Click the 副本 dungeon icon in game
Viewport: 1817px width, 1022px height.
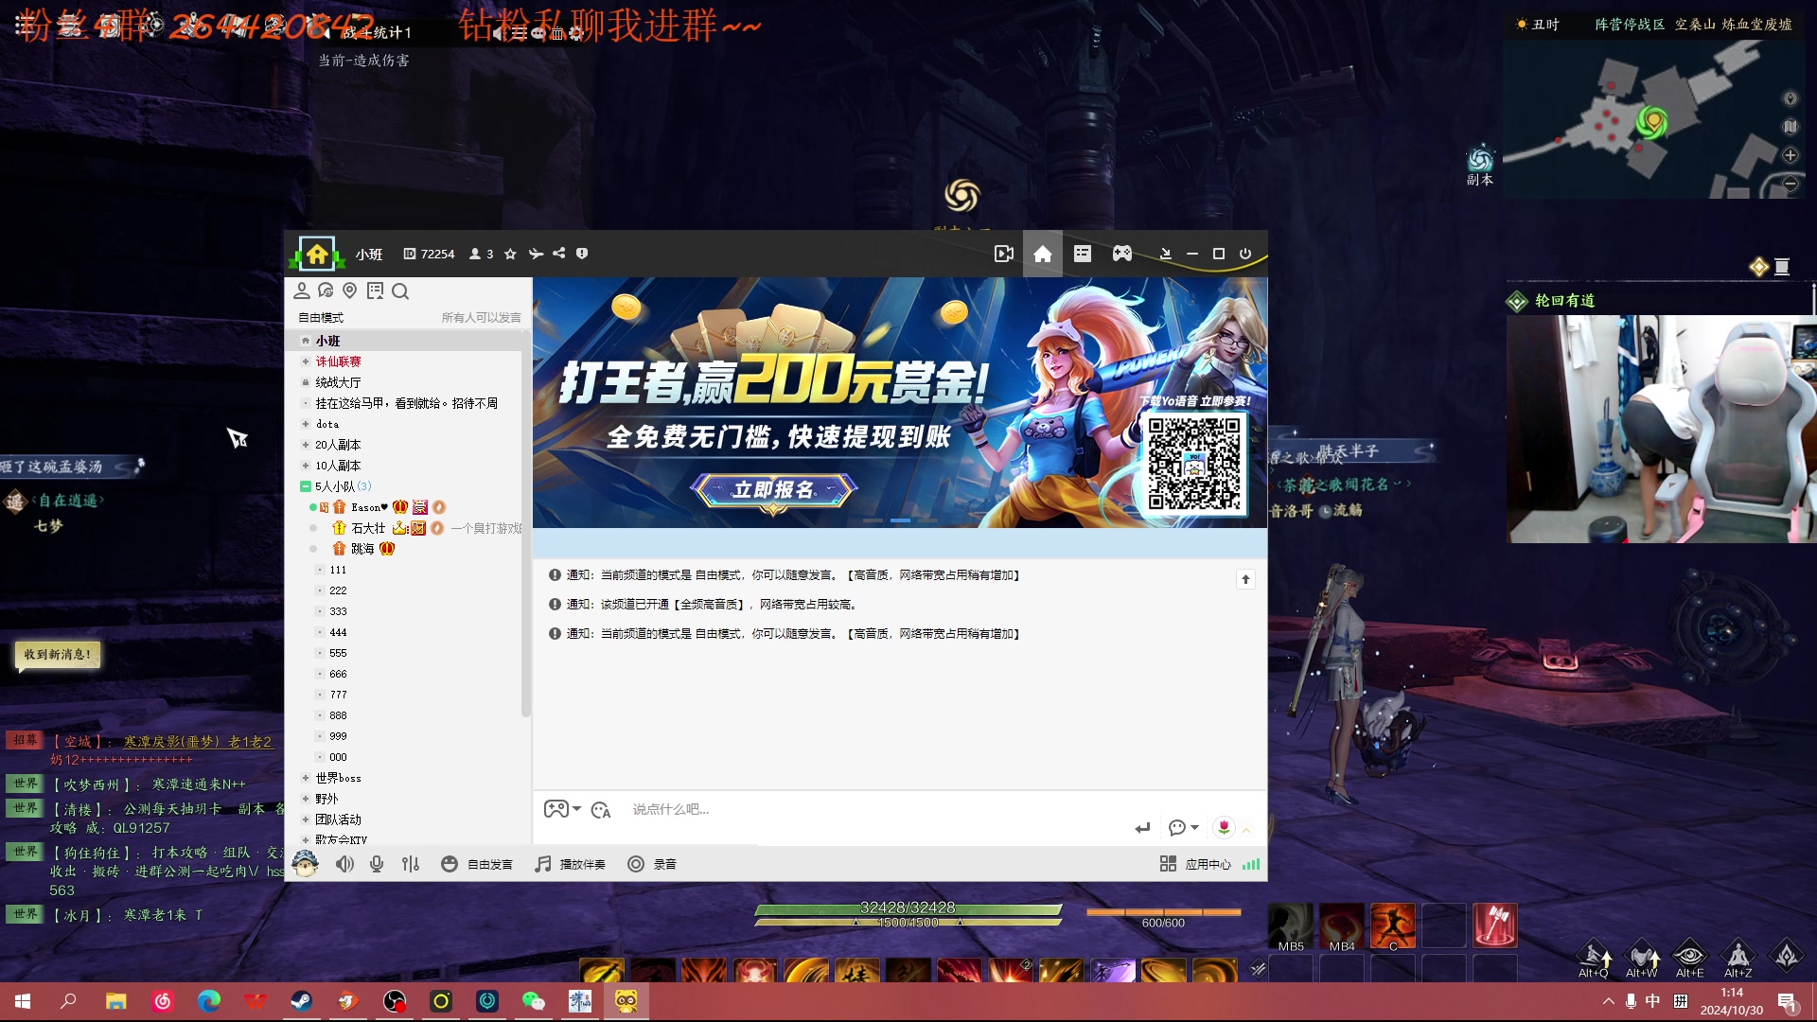[1480, 166]
